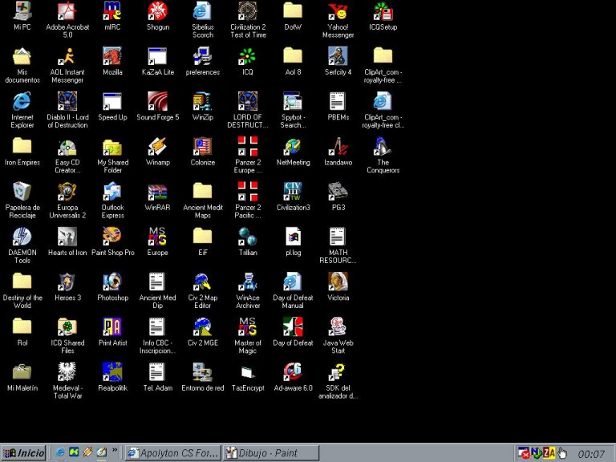Expand the Quick Launch overflow chevron

(115, 451)
